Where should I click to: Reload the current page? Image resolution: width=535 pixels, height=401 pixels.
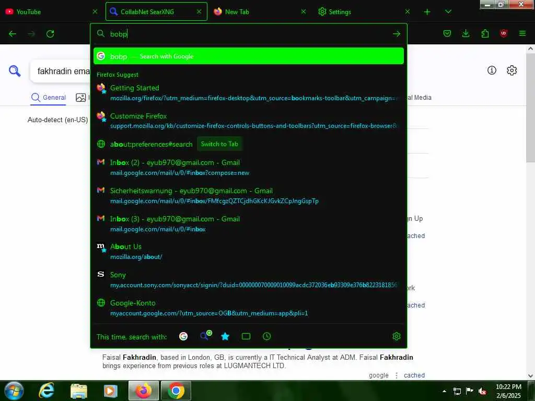tap(50, 34)
